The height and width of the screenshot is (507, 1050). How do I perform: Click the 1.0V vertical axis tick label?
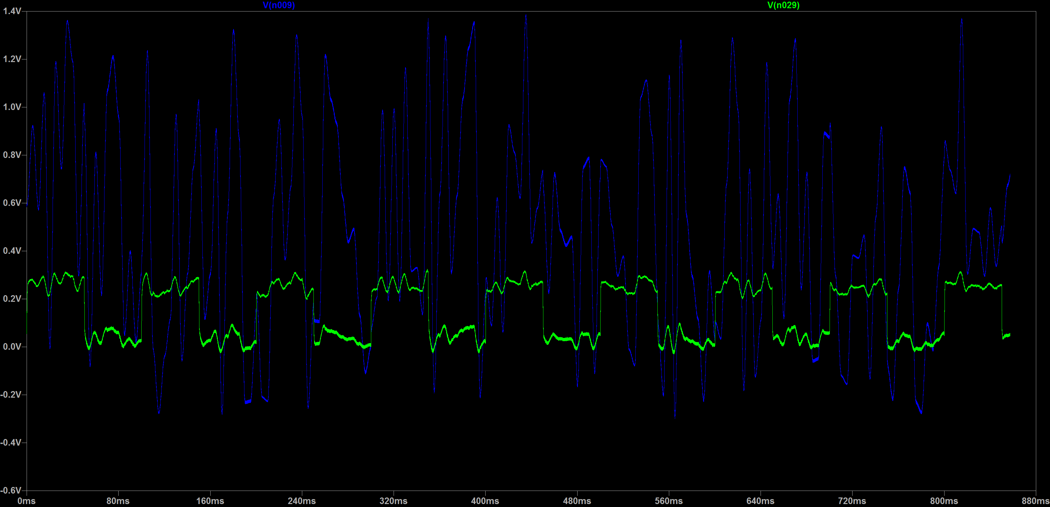[x=12, y=107]
